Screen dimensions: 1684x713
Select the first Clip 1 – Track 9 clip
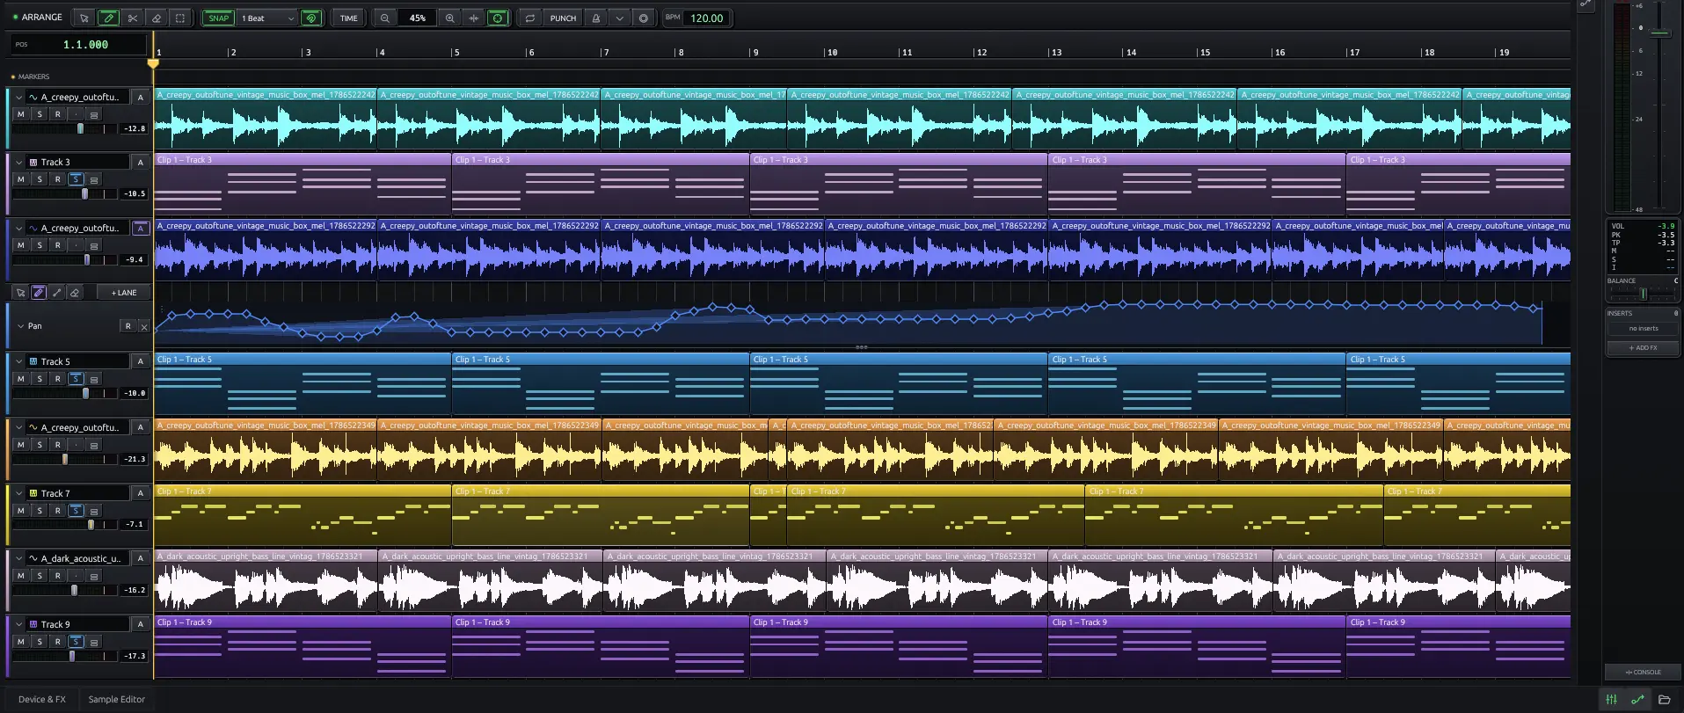click(x=303, y=646)
